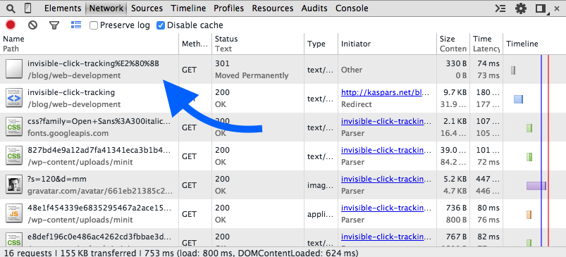Show the console drawer icon
The image size is (566, 257).
coord(500,8)
